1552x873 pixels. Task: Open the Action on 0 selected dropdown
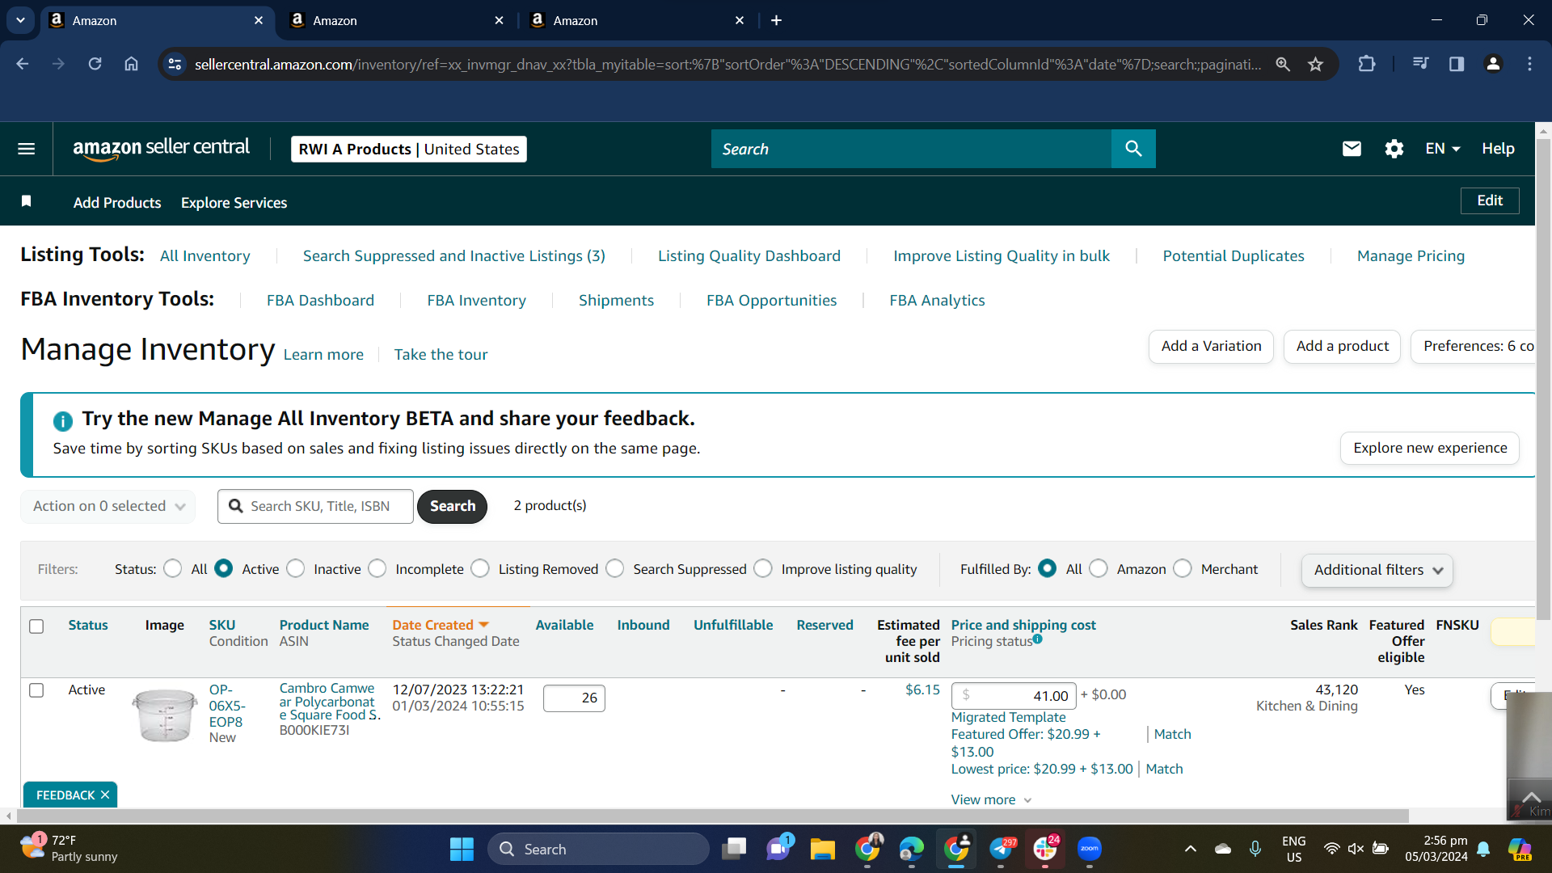pos(108,506)
